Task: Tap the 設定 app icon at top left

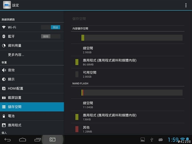Action: pyautogui.click(x=7, y=5)
